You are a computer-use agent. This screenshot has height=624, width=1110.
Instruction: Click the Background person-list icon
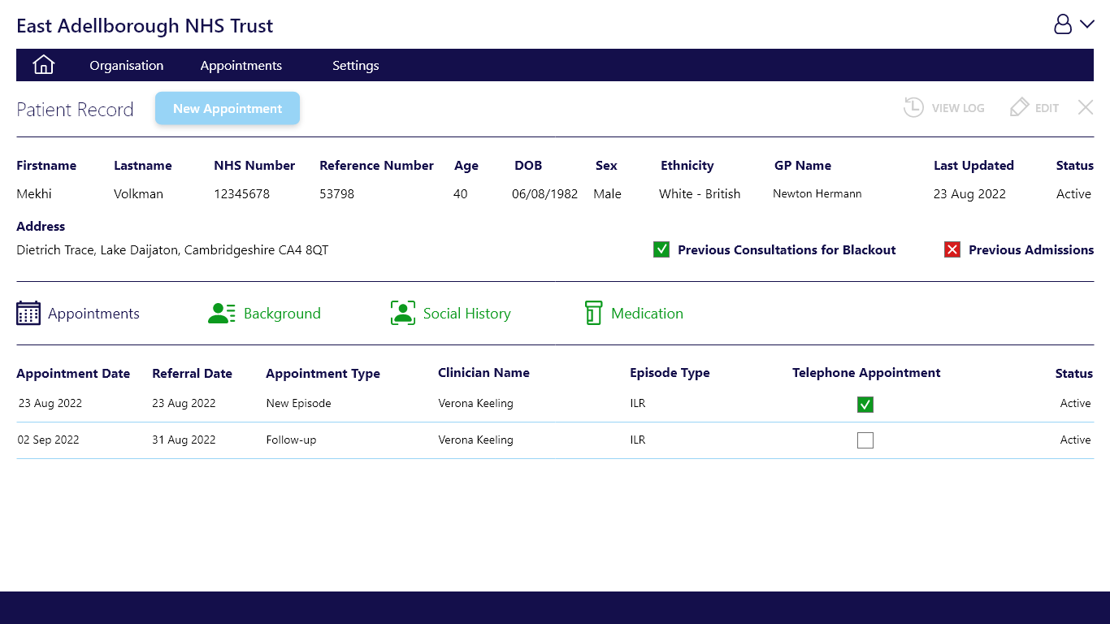click(x=222, y=314)
